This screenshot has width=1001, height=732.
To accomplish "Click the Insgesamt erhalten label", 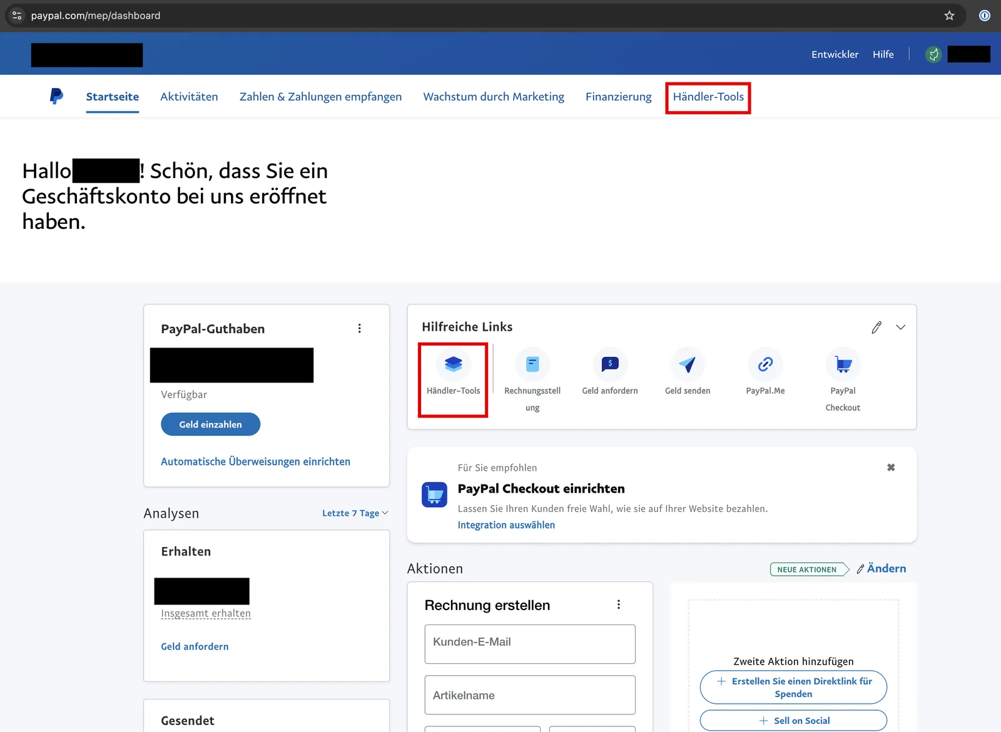I will click(206, 613).
